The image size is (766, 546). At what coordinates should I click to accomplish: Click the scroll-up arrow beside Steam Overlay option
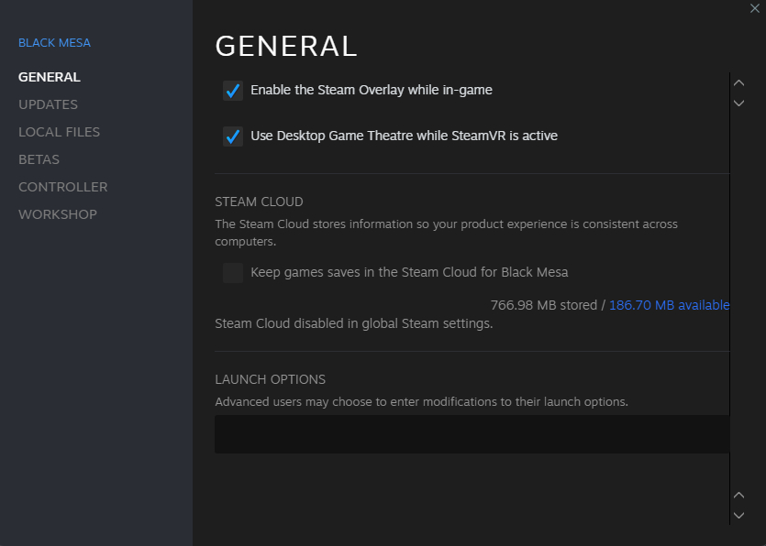coord(738,82)
